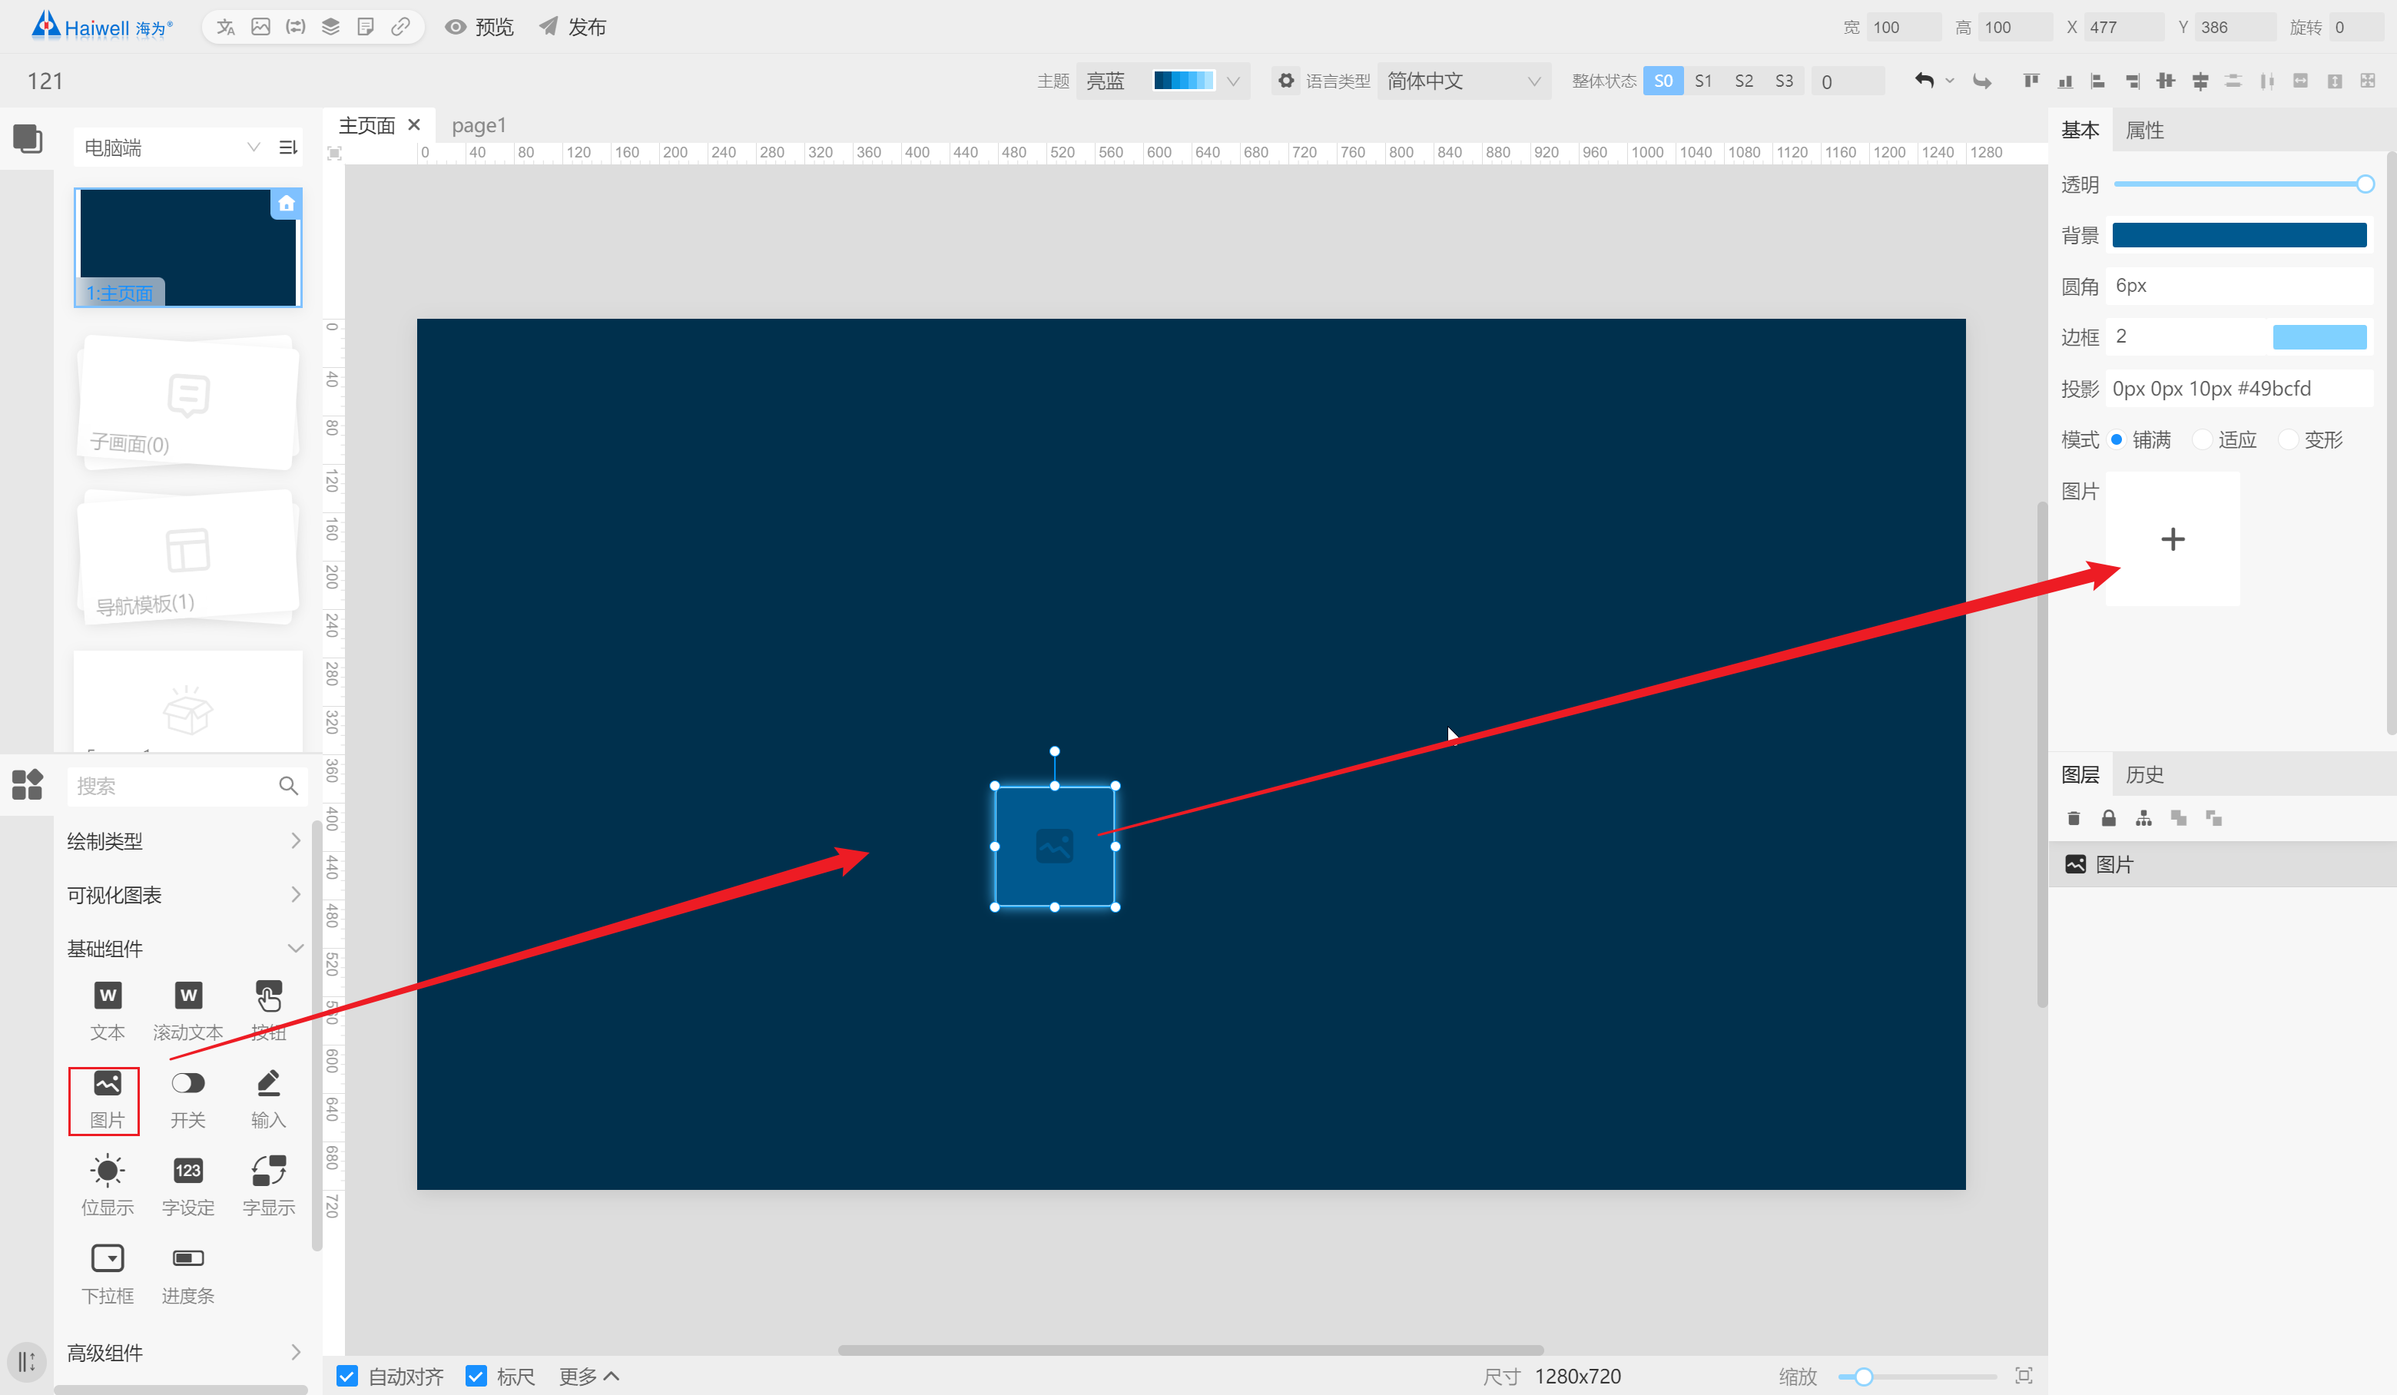The width and height of the screenshot is (2397, 1395).
Task: Click the 预览 preview button
Action: 479,27
